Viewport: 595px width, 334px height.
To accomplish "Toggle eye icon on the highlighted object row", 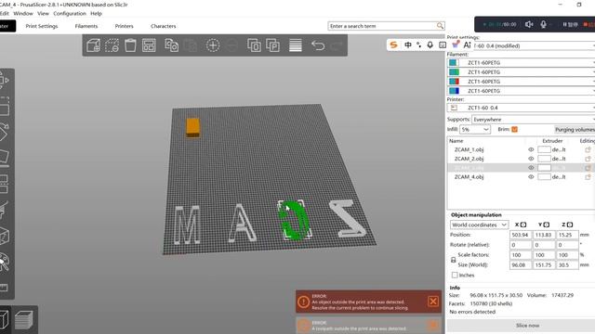I will point(531,168).
